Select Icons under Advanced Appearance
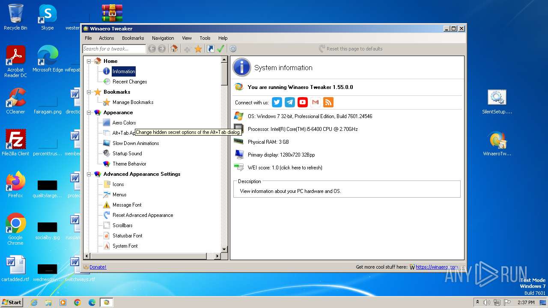Viewport: 548px width, 308px height. tap(118, 184)
